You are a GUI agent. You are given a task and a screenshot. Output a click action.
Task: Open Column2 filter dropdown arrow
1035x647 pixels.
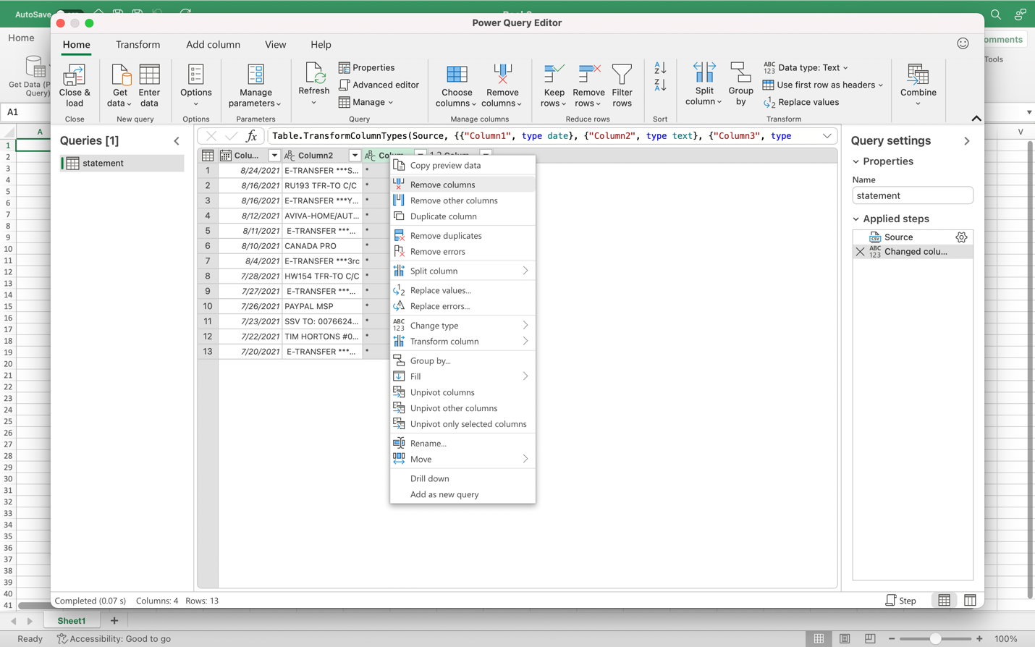point(355,156)
